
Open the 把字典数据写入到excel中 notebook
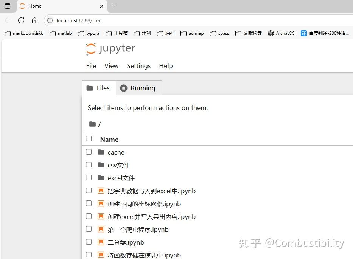coord(151,191)
